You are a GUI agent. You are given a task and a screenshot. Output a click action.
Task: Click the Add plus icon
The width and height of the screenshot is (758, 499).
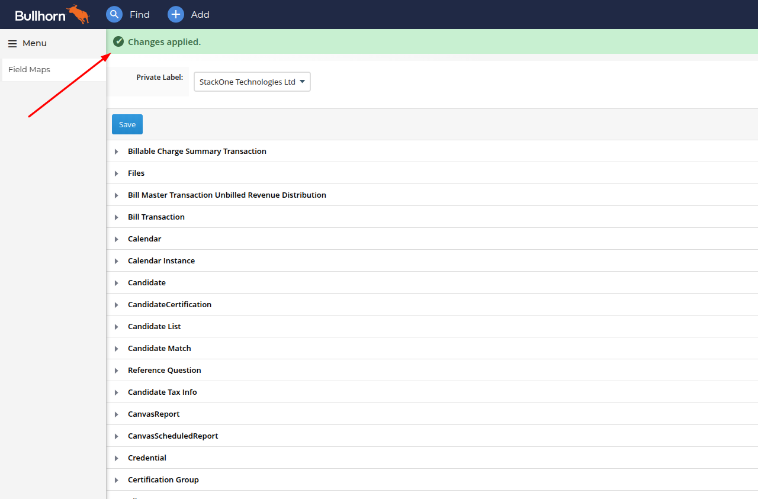(x=176, y=14)
